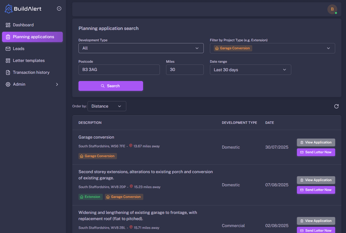Expand the Admin submenu chevron

tap(57, 84)
